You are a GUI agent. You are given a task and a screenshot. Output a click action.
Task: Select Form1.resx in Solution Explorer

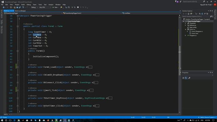coord(195,34)
